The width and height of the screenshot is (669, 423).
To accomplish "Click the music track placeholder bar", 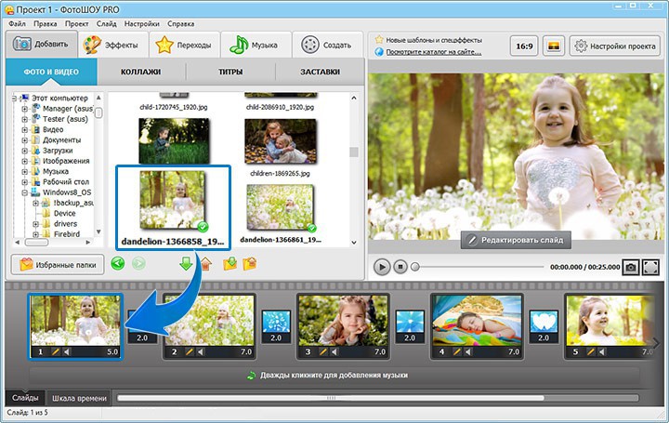I will pyautogui.click(x=334, y=376).
